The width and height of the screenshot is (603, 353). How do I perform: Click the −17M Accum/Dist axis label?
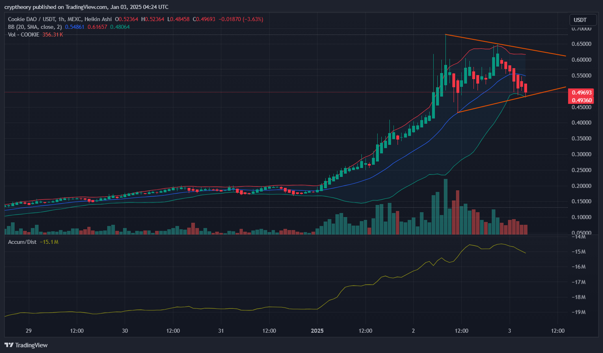579,282
